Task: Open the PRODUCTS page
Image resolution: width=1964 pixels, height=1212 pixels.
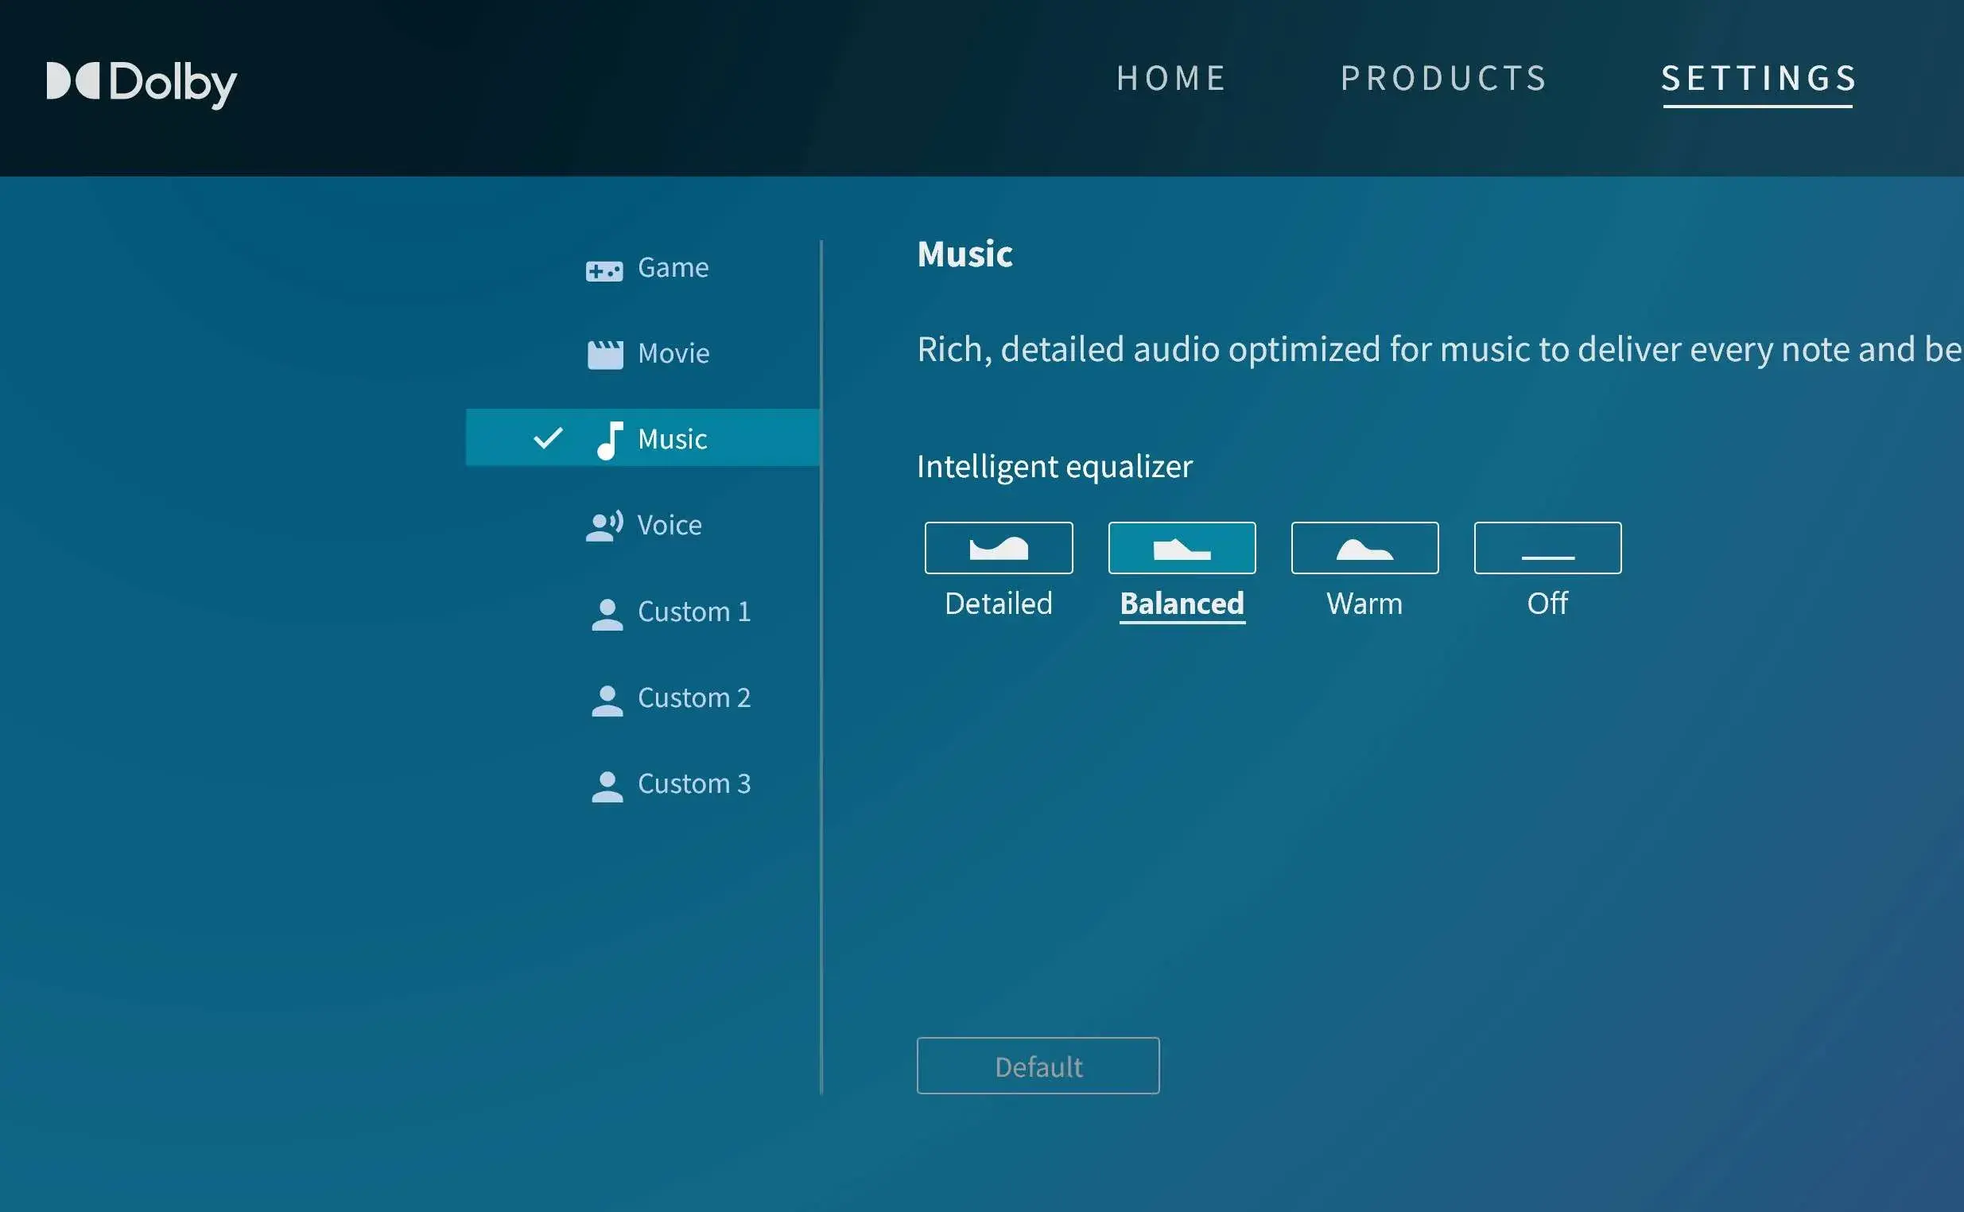Action: tap(1442, 78)
